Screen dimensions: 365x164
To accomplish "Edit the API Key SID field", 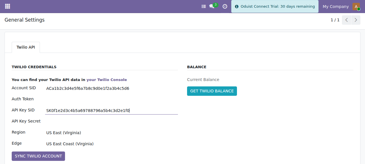I will pos(111,111).
